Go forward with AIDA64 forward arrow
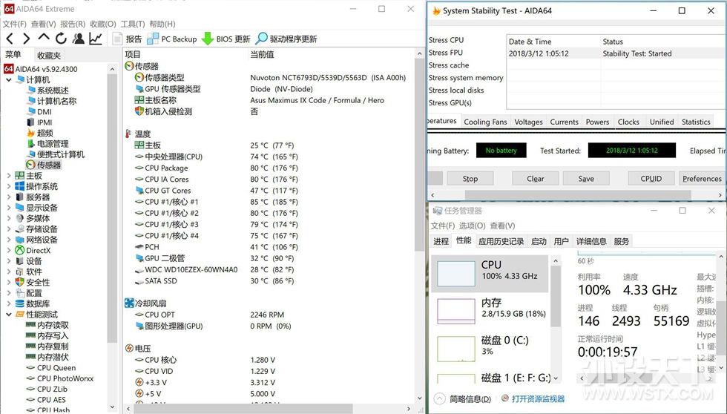This screenshot has width=727, height=414. 27,39
